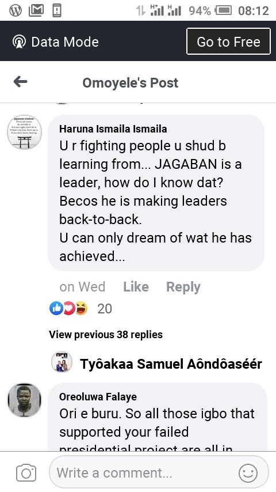This screenshot has width=276, height=492.
Task: Open Gmail notification icon in status bar
Action: [36, 11]
